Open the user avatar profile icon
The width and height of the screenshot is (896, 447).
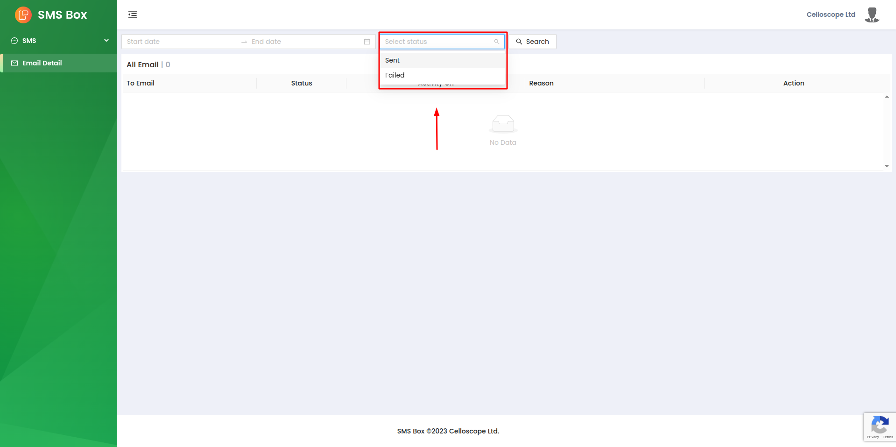872,14
